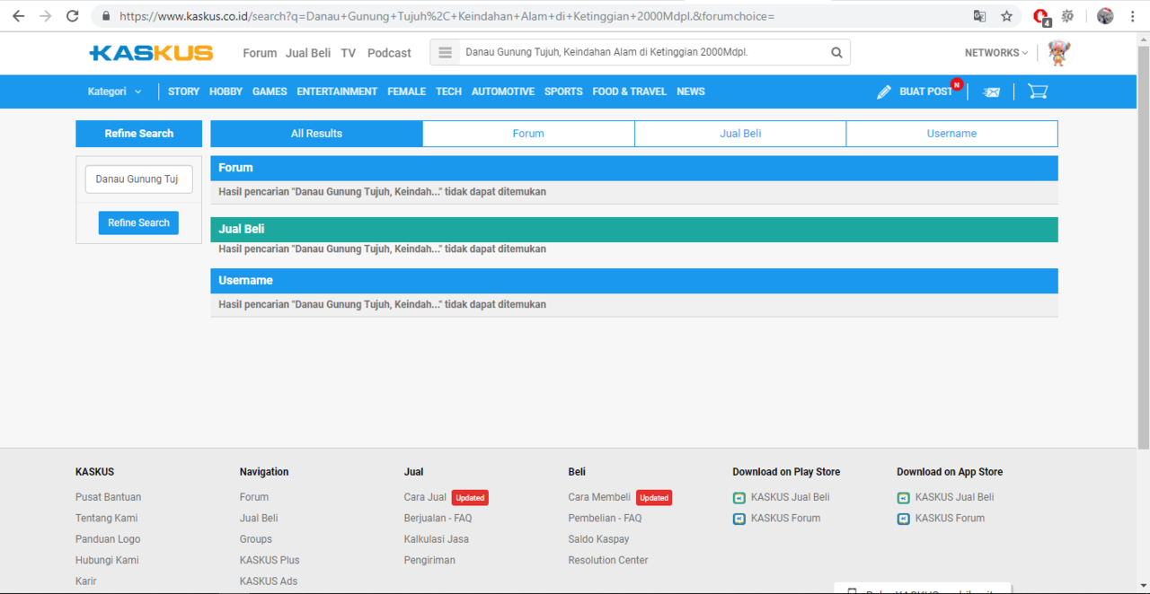Click the main search input field

640,53
